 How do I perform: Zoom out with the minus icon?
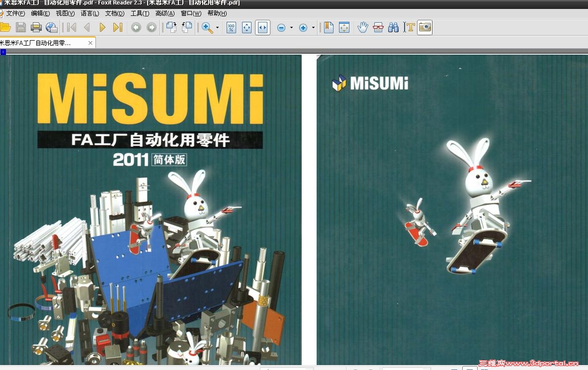(x=281, y=28)
